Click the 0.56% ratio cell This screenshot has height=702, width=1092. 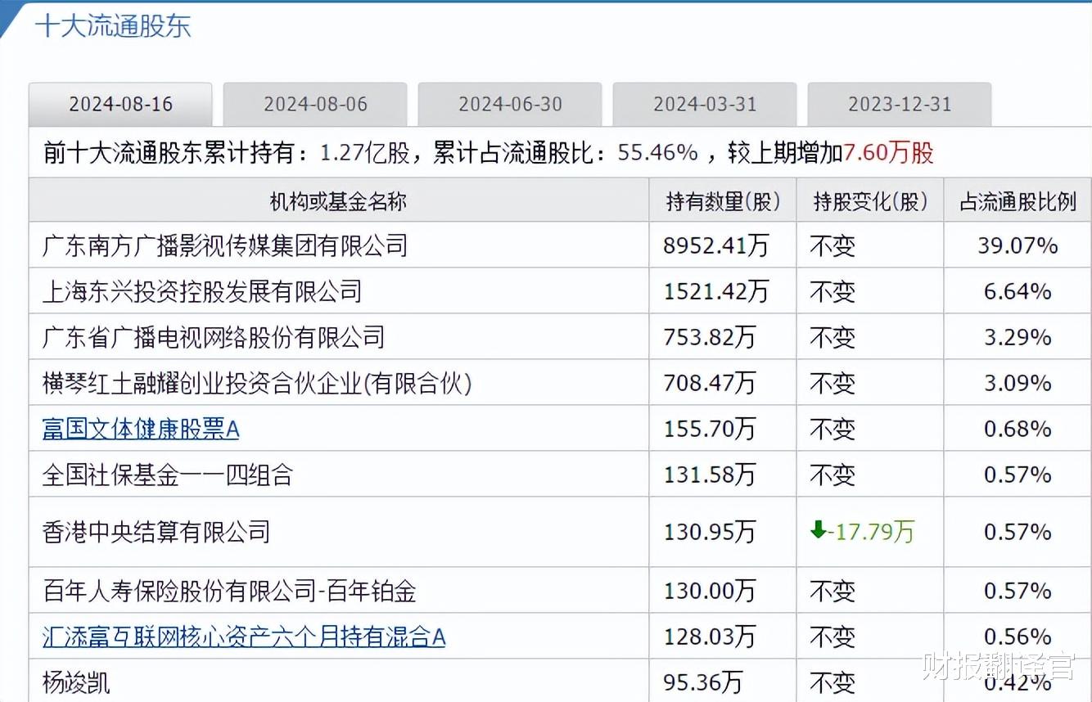(1018, 637)
